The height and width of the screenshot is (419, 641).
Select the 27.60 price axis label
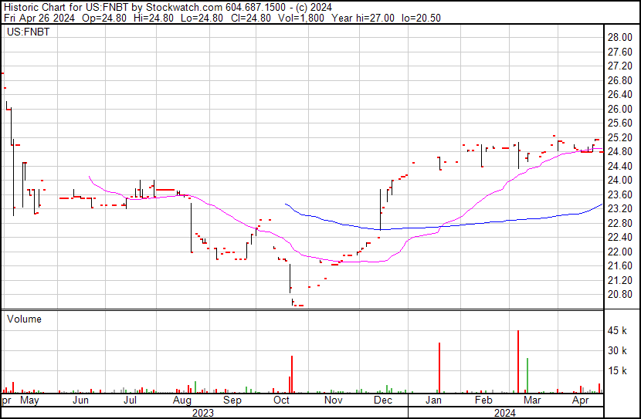619,52
